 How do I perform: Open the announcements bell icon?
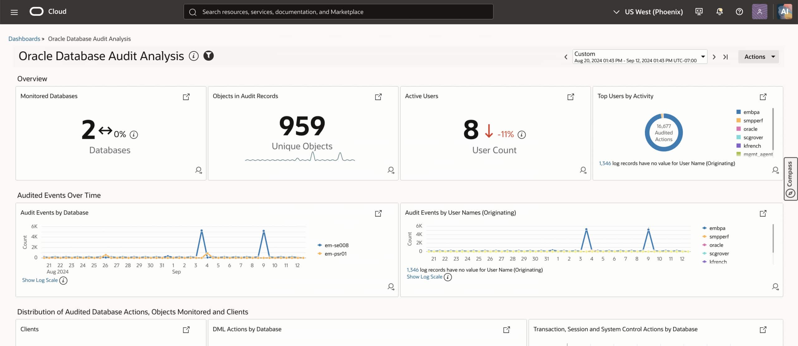tap(719, 12)
